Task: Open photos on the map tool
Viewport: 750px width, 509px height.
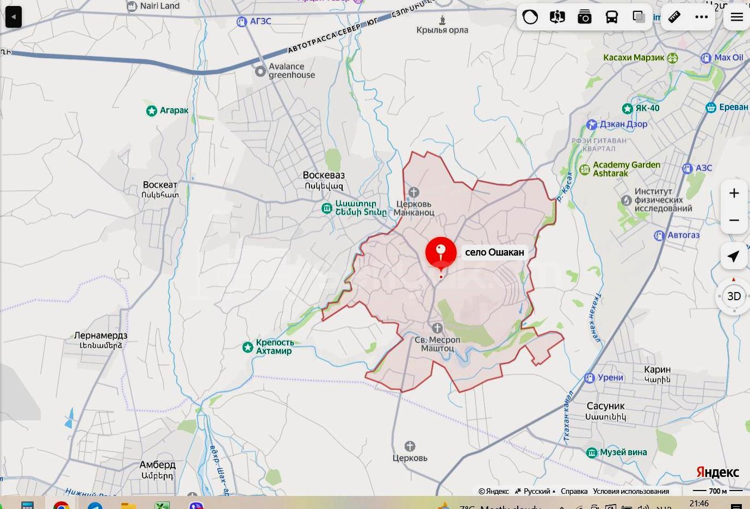Action: coord(584,17)
